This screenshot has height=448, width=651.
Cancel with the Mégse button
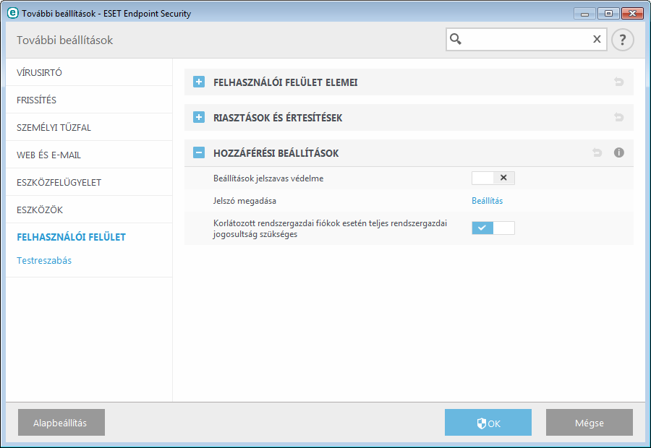pos(589,422)
